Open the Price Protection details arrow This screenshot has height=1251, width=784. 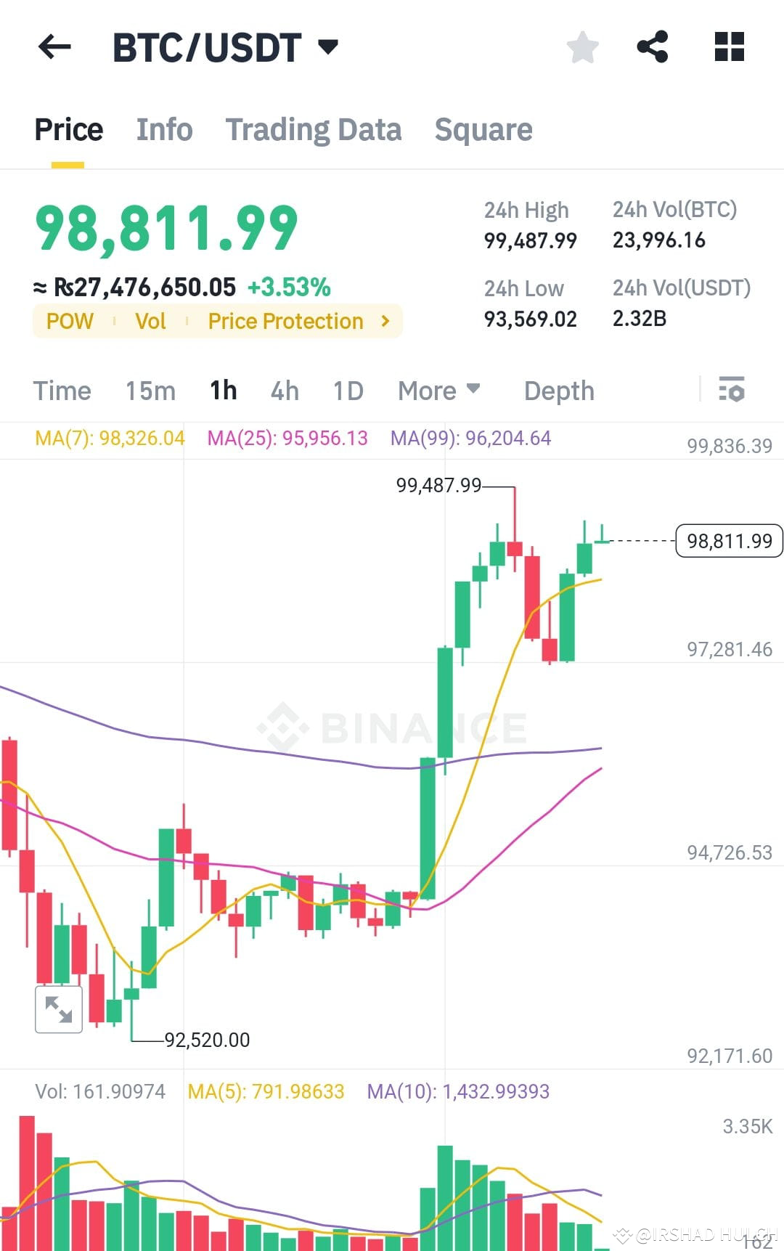pyautogui.click(x=385, y=321)
